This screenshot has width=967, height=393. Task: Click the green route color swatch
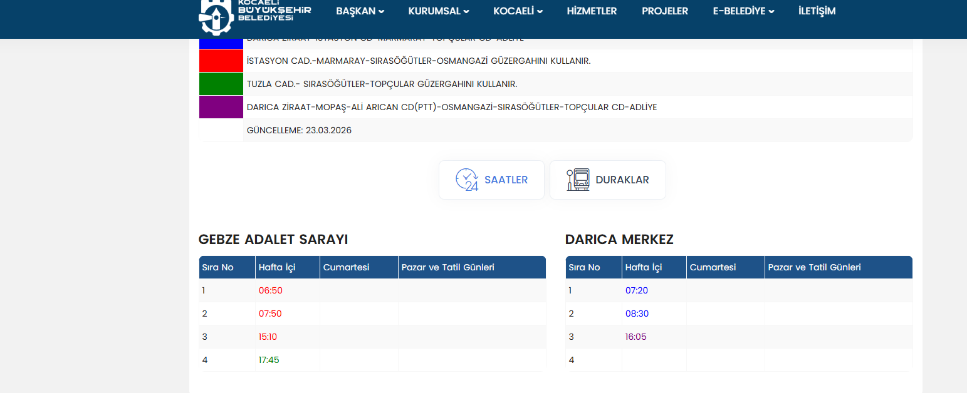click(221, 84)
